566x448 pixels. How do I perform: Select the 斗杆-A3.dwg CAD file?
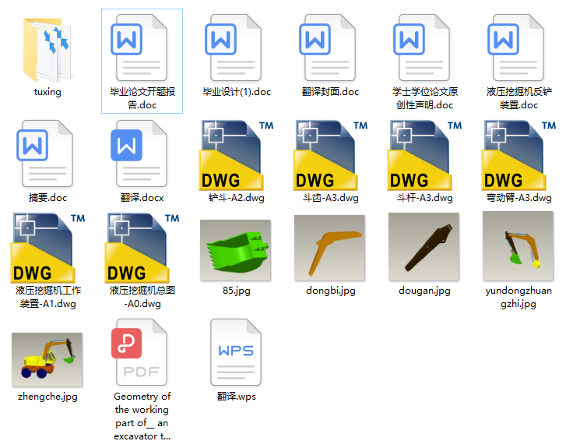(x=424, y=154)
